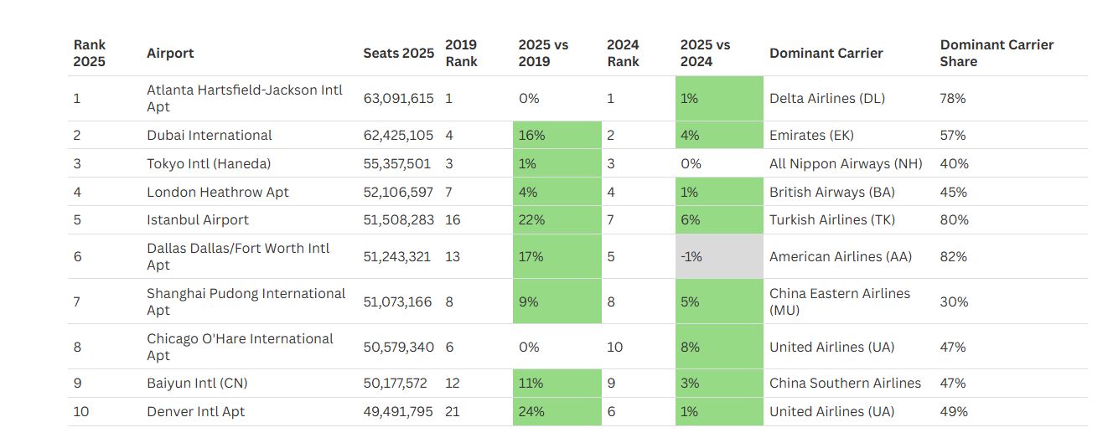Image resolution: width=1108 pixels, height=443 pixels.
Task: Select the Turkish Airlines (TK) cell
Action: (x=832, y=219)
